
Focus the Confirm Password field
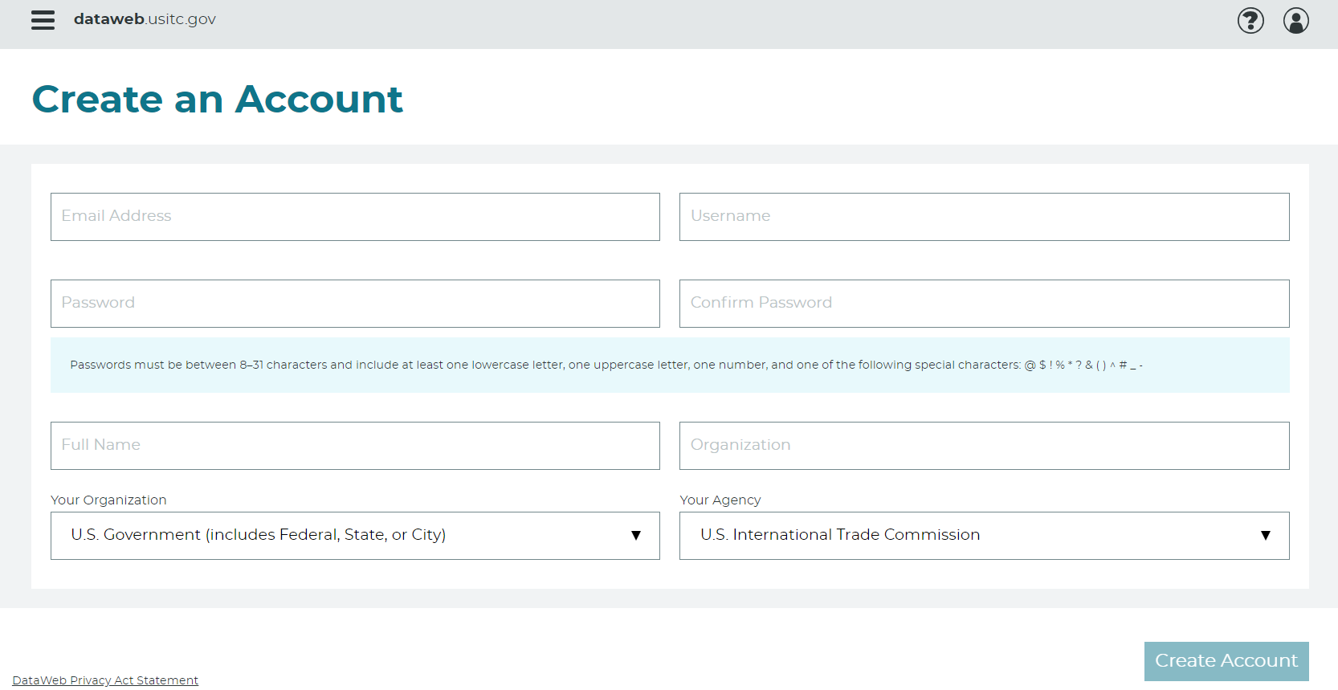(x=984, y=304)
